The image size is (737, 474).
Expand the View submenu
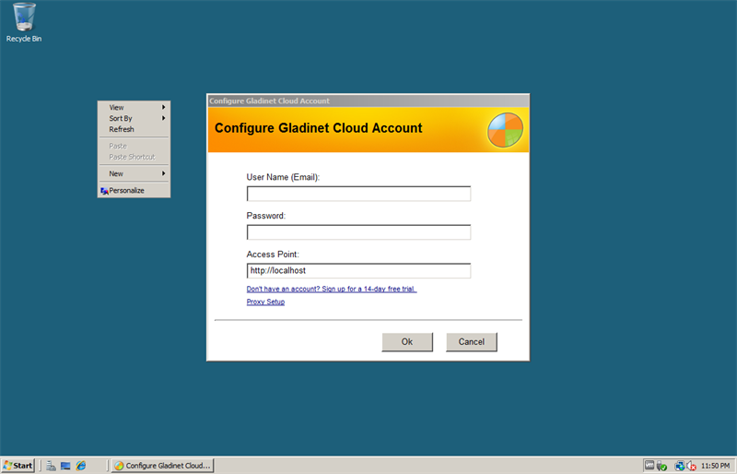click(134, 107)
